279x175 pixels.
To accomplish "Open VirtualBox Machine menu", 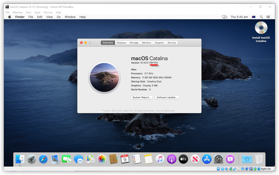I will tap(18, 12).
